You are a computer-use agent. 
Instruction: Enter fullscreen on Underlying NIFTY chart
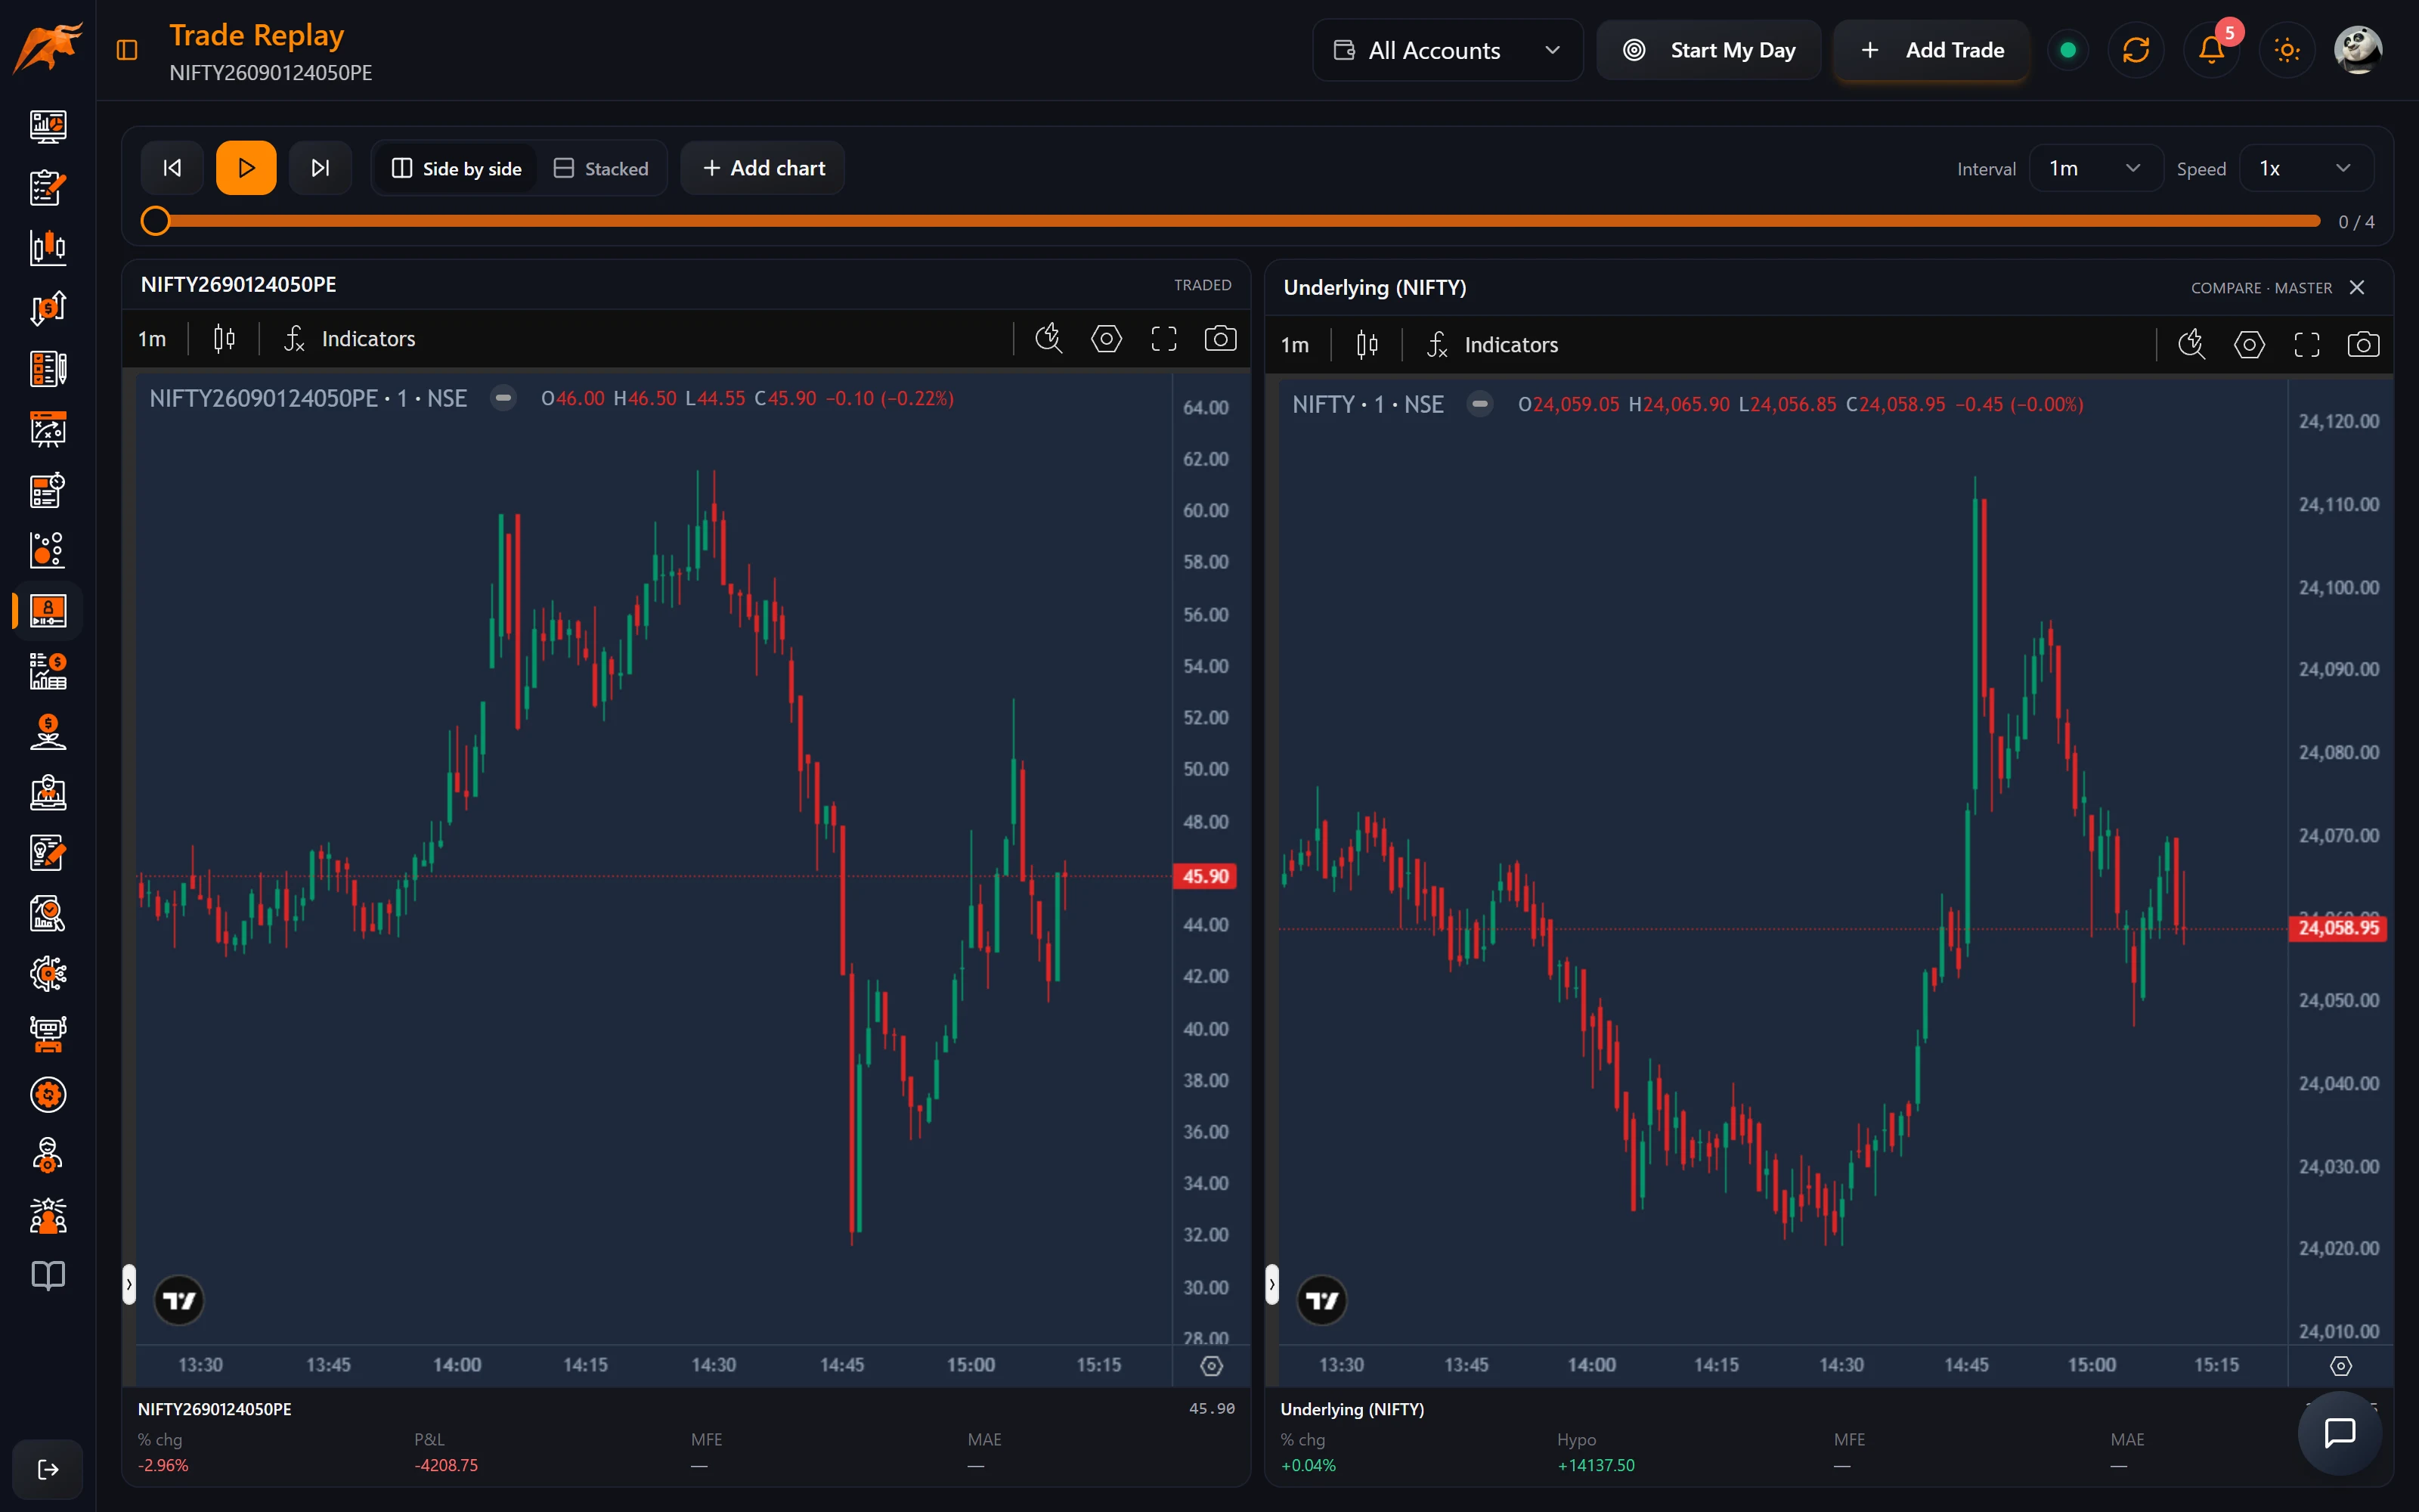point(2307,345)
